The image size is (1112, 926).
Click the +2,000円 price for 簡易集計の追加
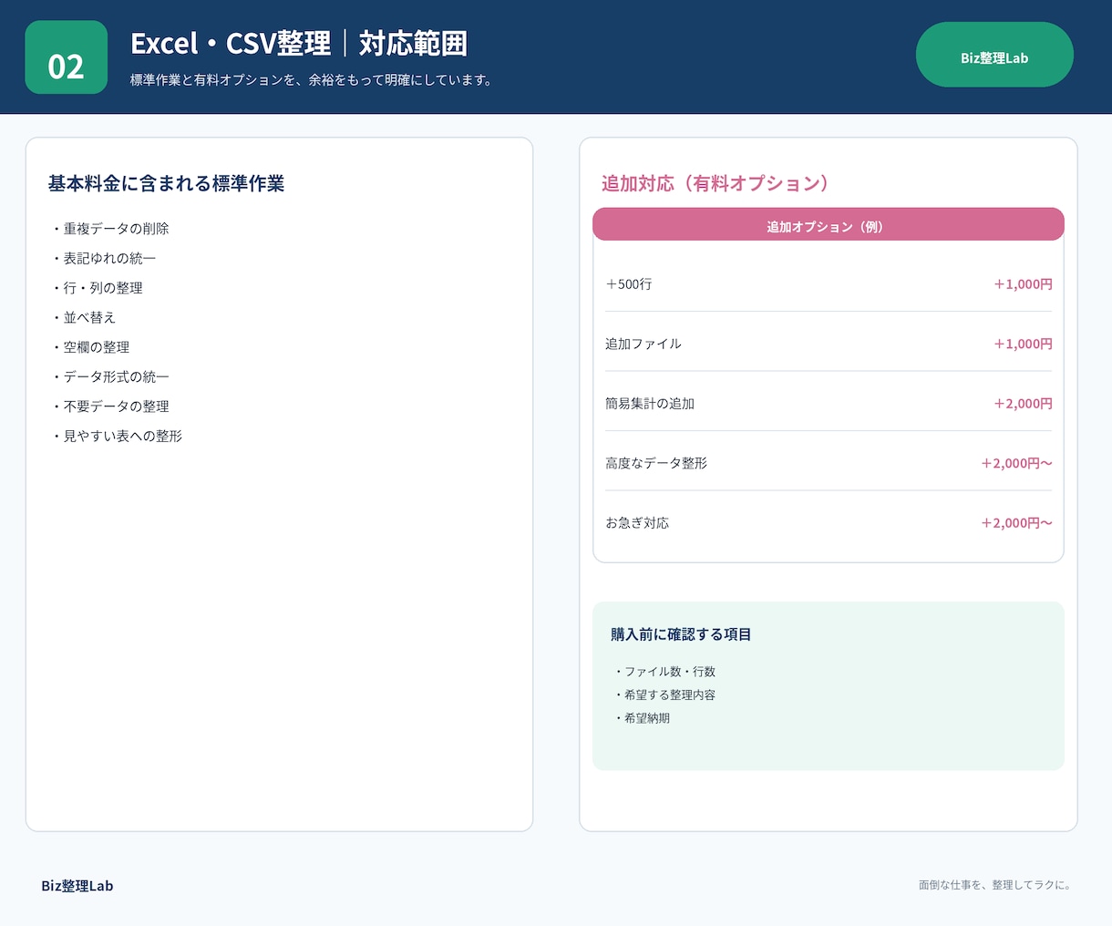[1023, 404]
